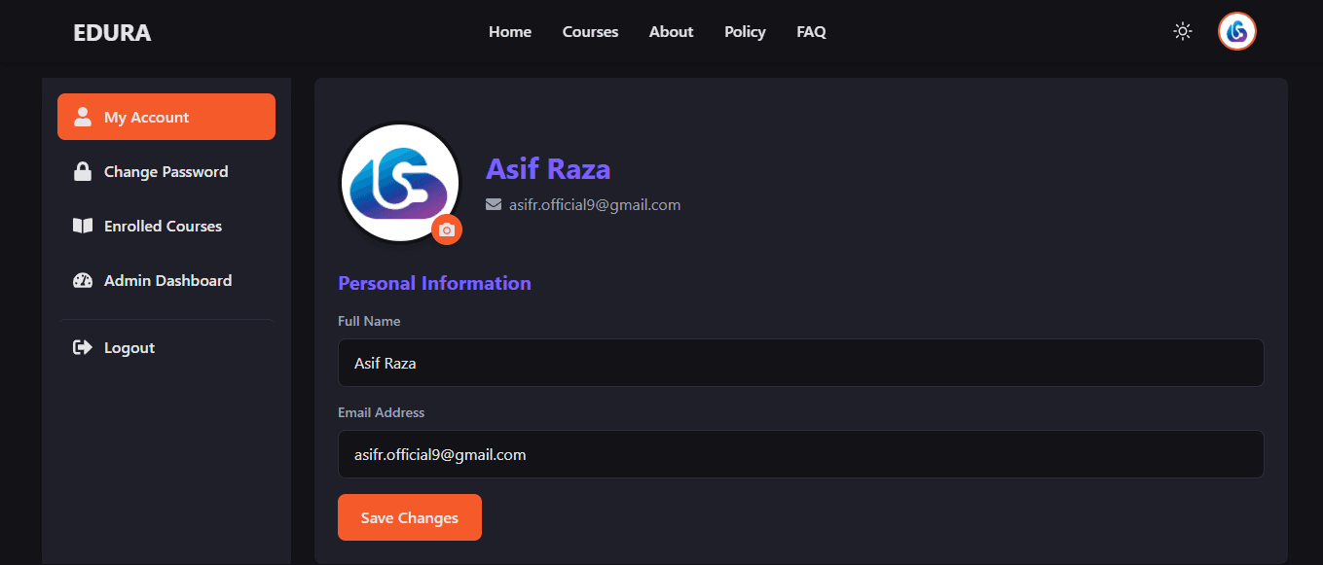Click the gauge icon beside Admin Dashboard

[x=83, y=280]
